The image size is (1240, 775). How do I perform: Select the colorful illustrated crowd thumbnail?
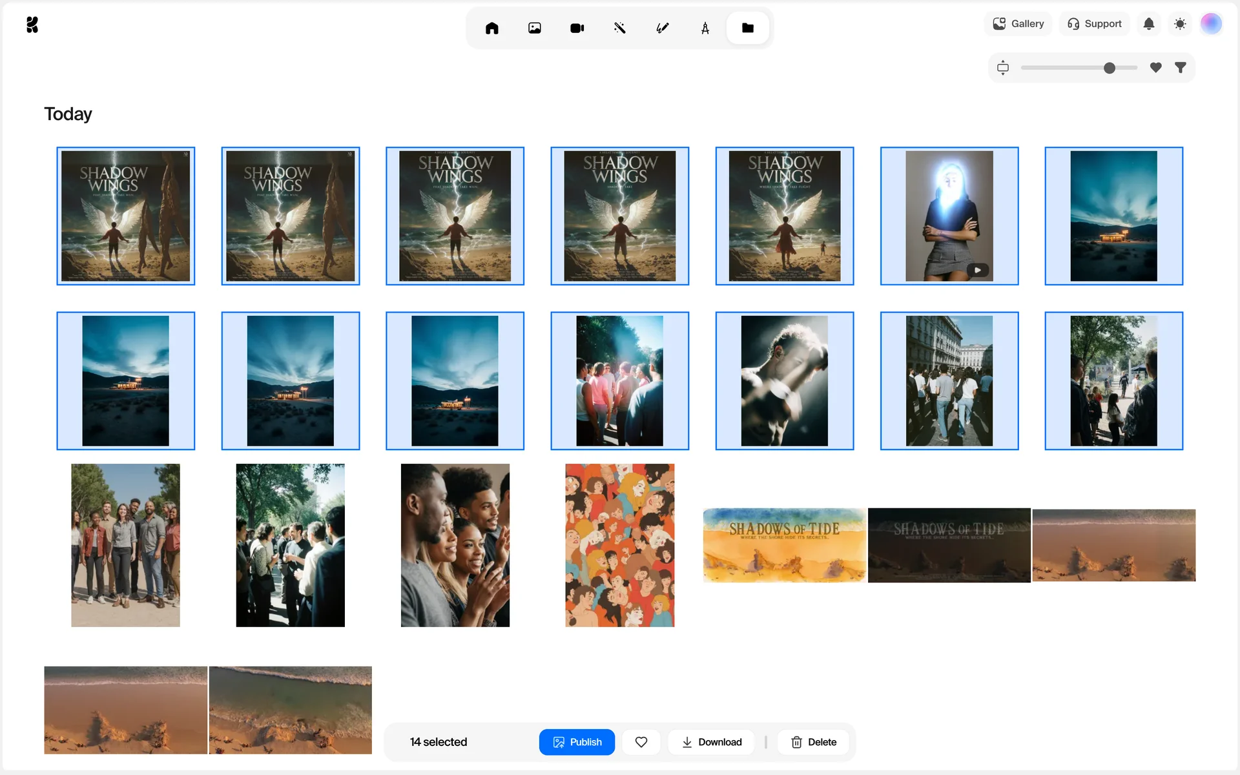tap(619, 545)
